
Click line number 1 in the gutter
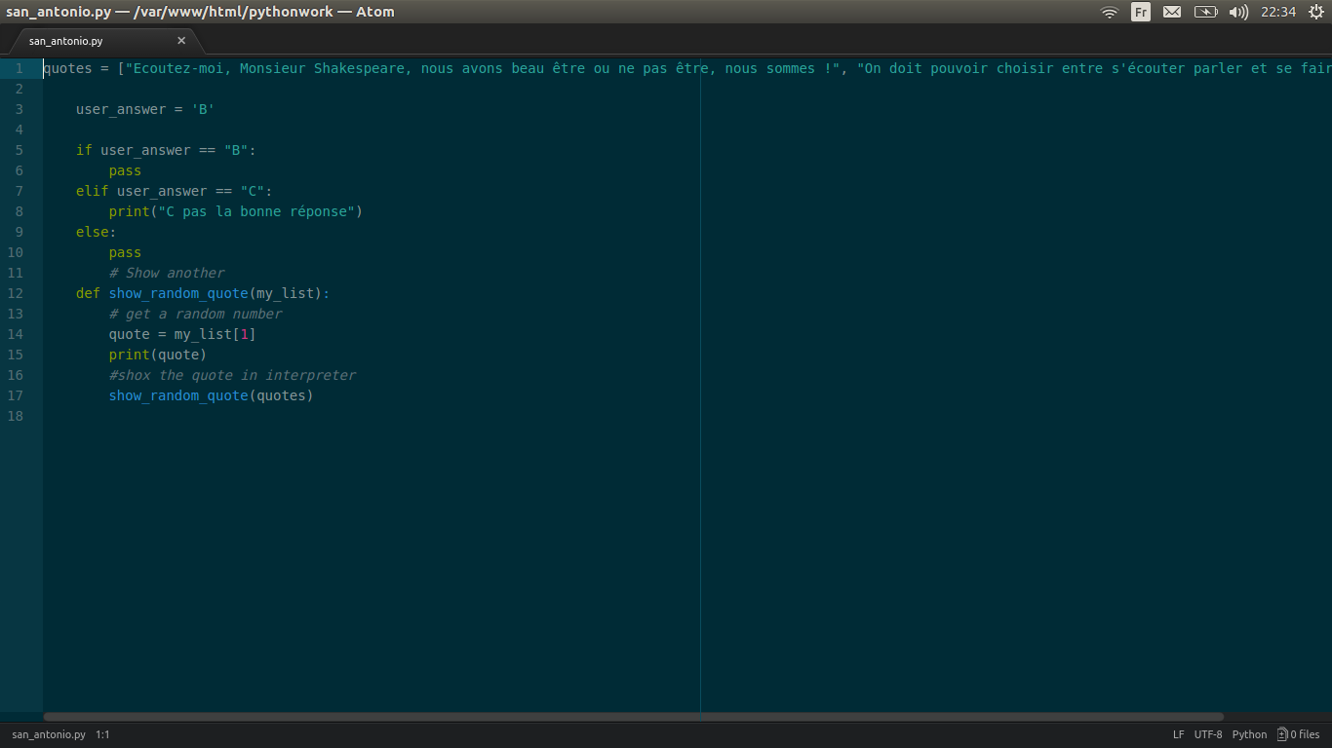pyautogui.click(x=19, y=68)
